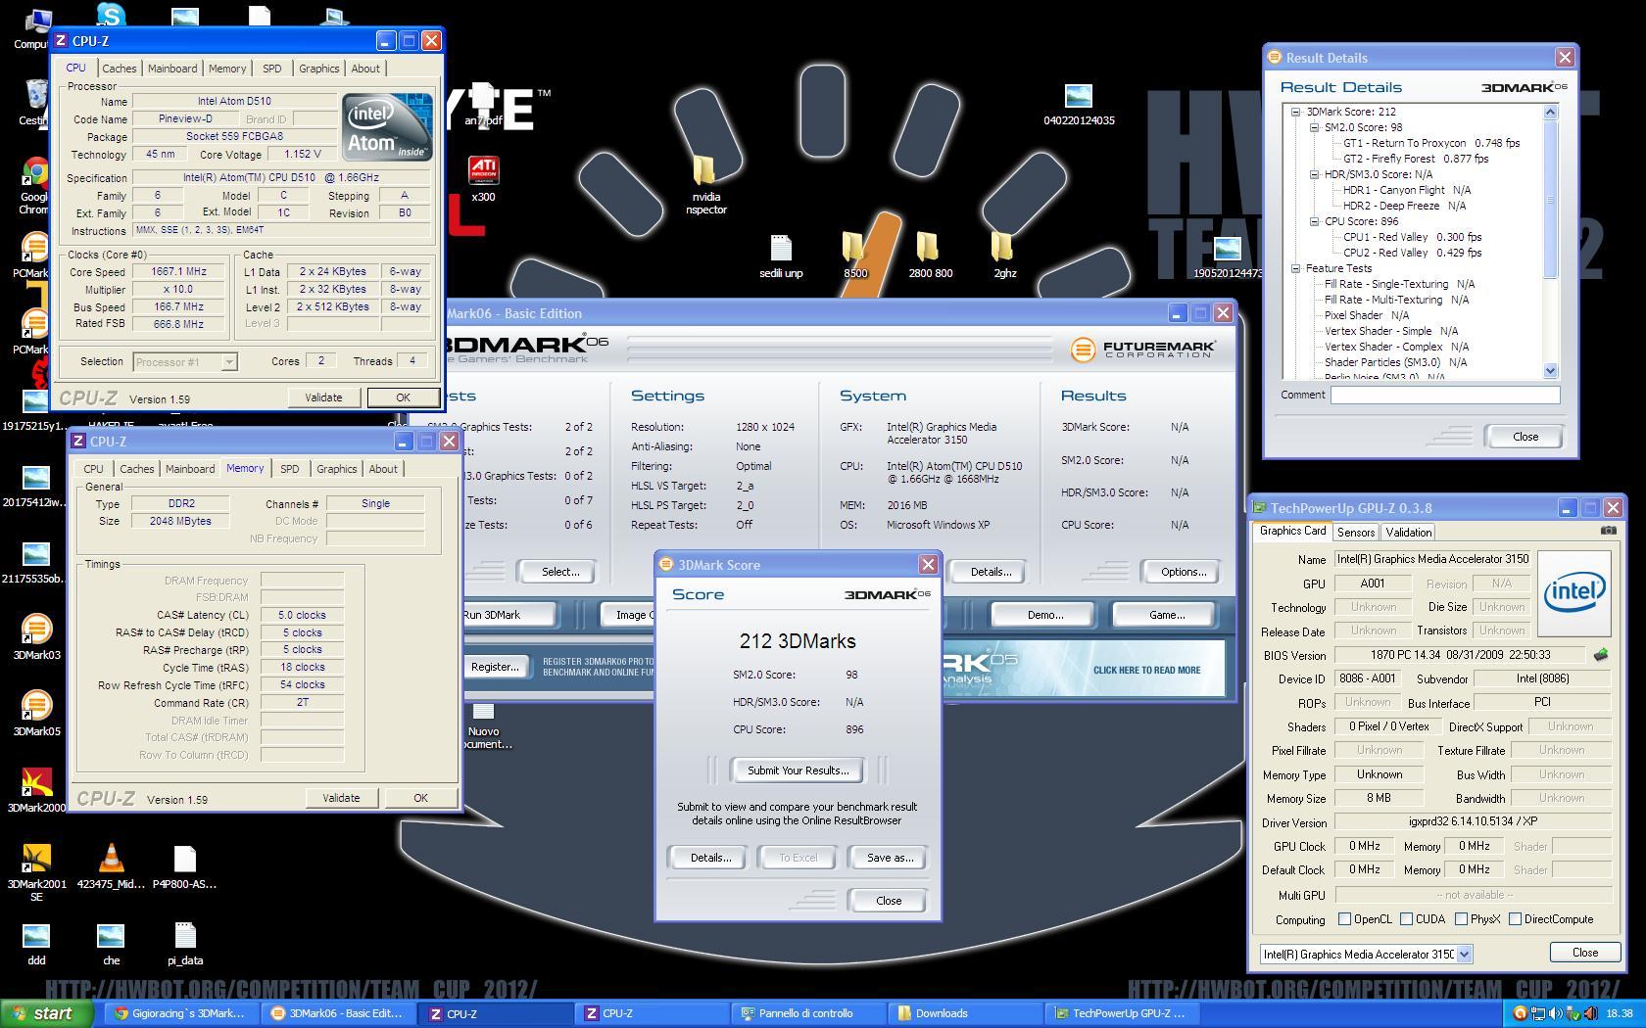
Task: Switch to the Mainboard tab in top CPU-Z
Action: click(172, 69)
